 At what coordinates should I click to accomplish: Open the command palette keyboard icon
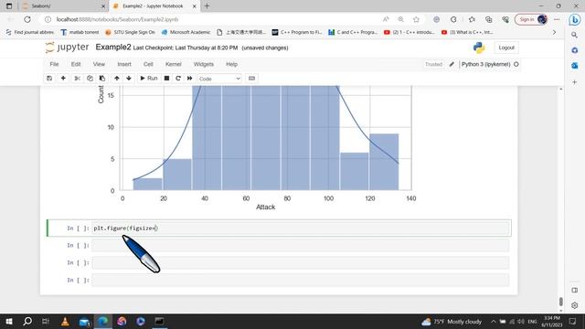252,79
